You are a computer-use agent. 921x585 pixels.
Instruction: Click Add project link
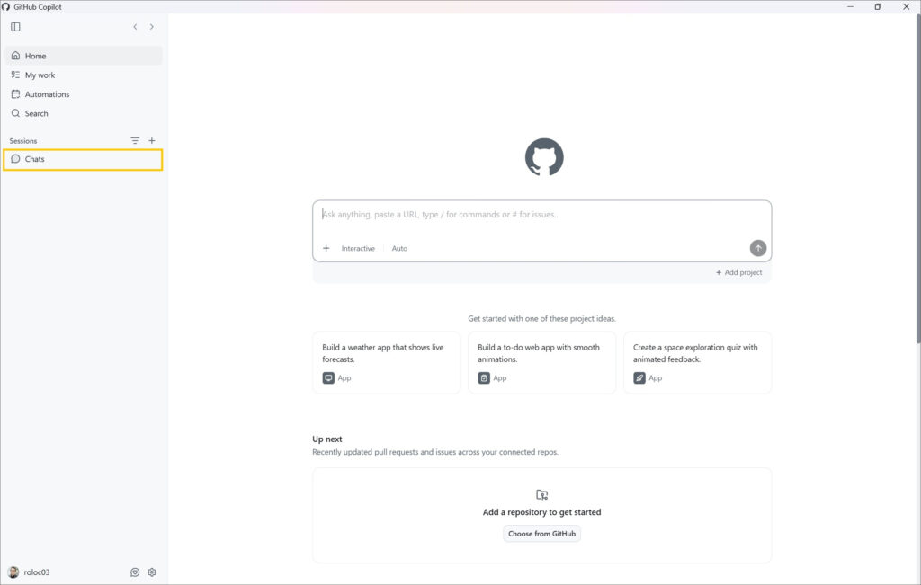[738, 273]
